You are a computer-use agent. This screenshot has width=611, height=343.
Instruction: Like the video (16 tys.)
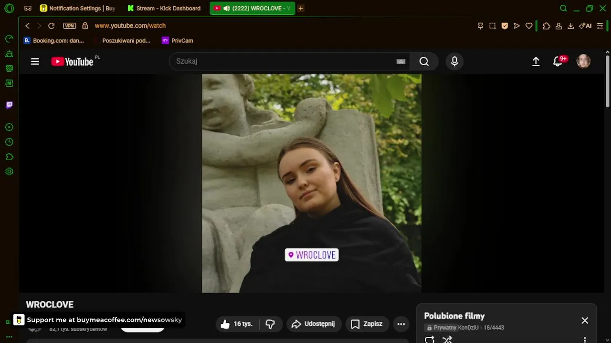(237, 324)
